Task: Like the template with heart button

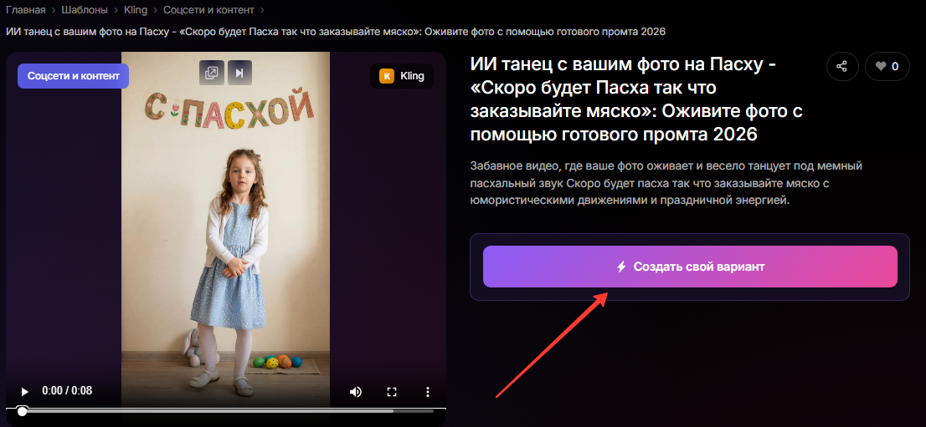Action: pos(887,66)
